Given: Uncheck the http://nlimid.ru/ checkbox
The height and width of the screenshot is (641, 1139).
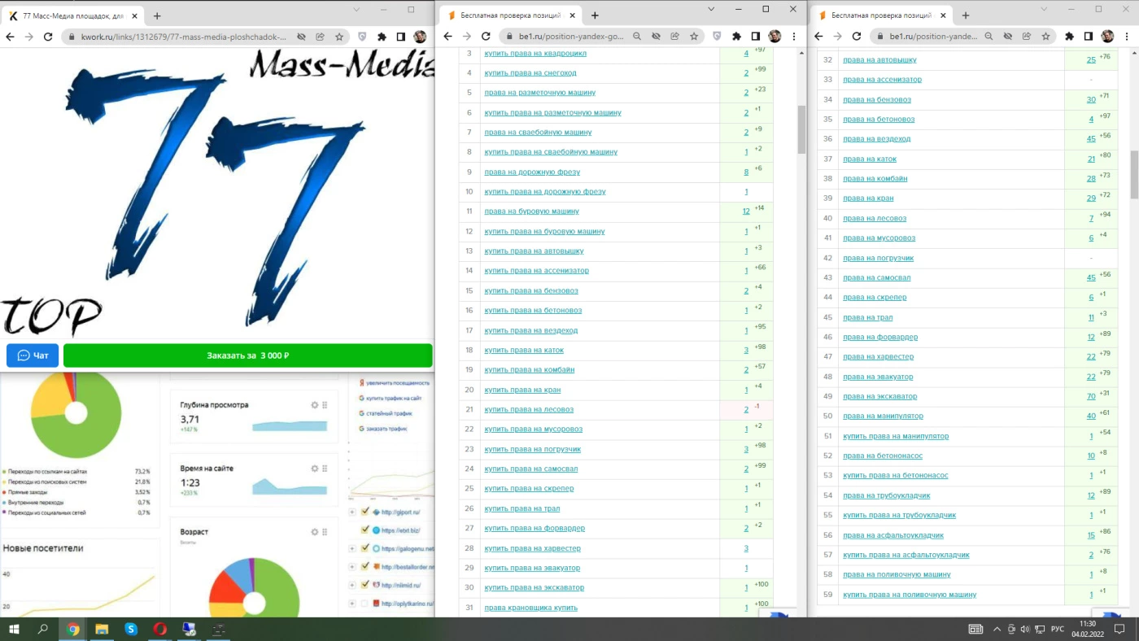Looking at the screenshot, I should click(x=365, y=585).
